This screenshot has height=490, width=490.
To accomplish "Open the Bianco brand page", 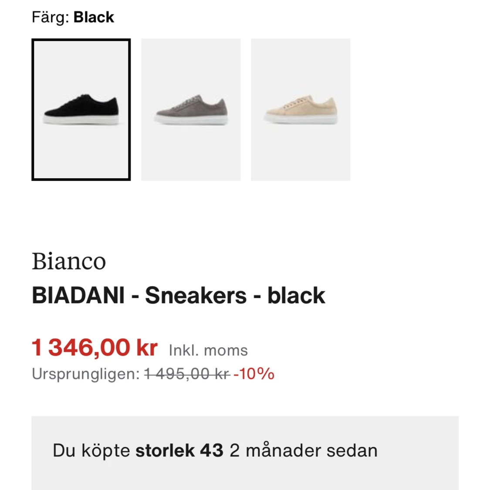I will coord(69,261).
